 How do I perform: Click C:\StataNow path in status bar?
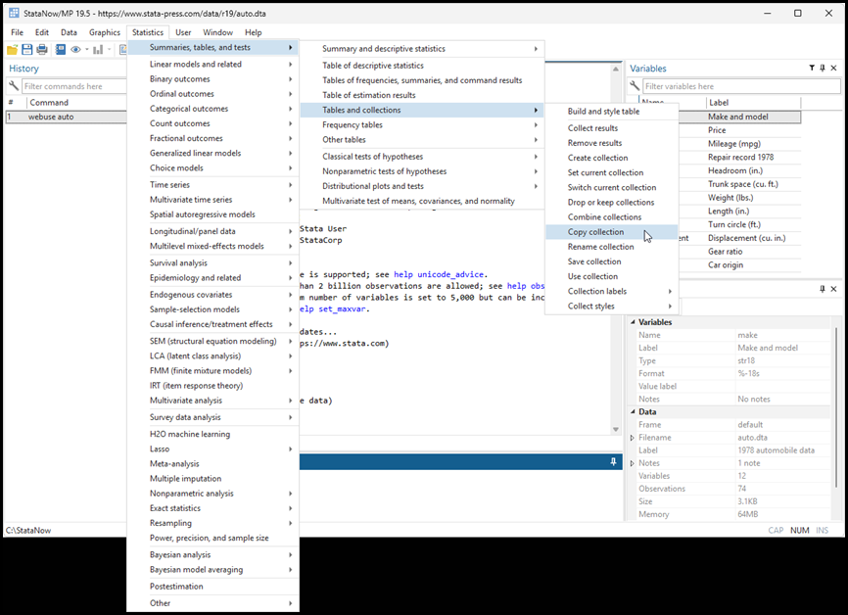pyautogui.click(x=28, y=531)
